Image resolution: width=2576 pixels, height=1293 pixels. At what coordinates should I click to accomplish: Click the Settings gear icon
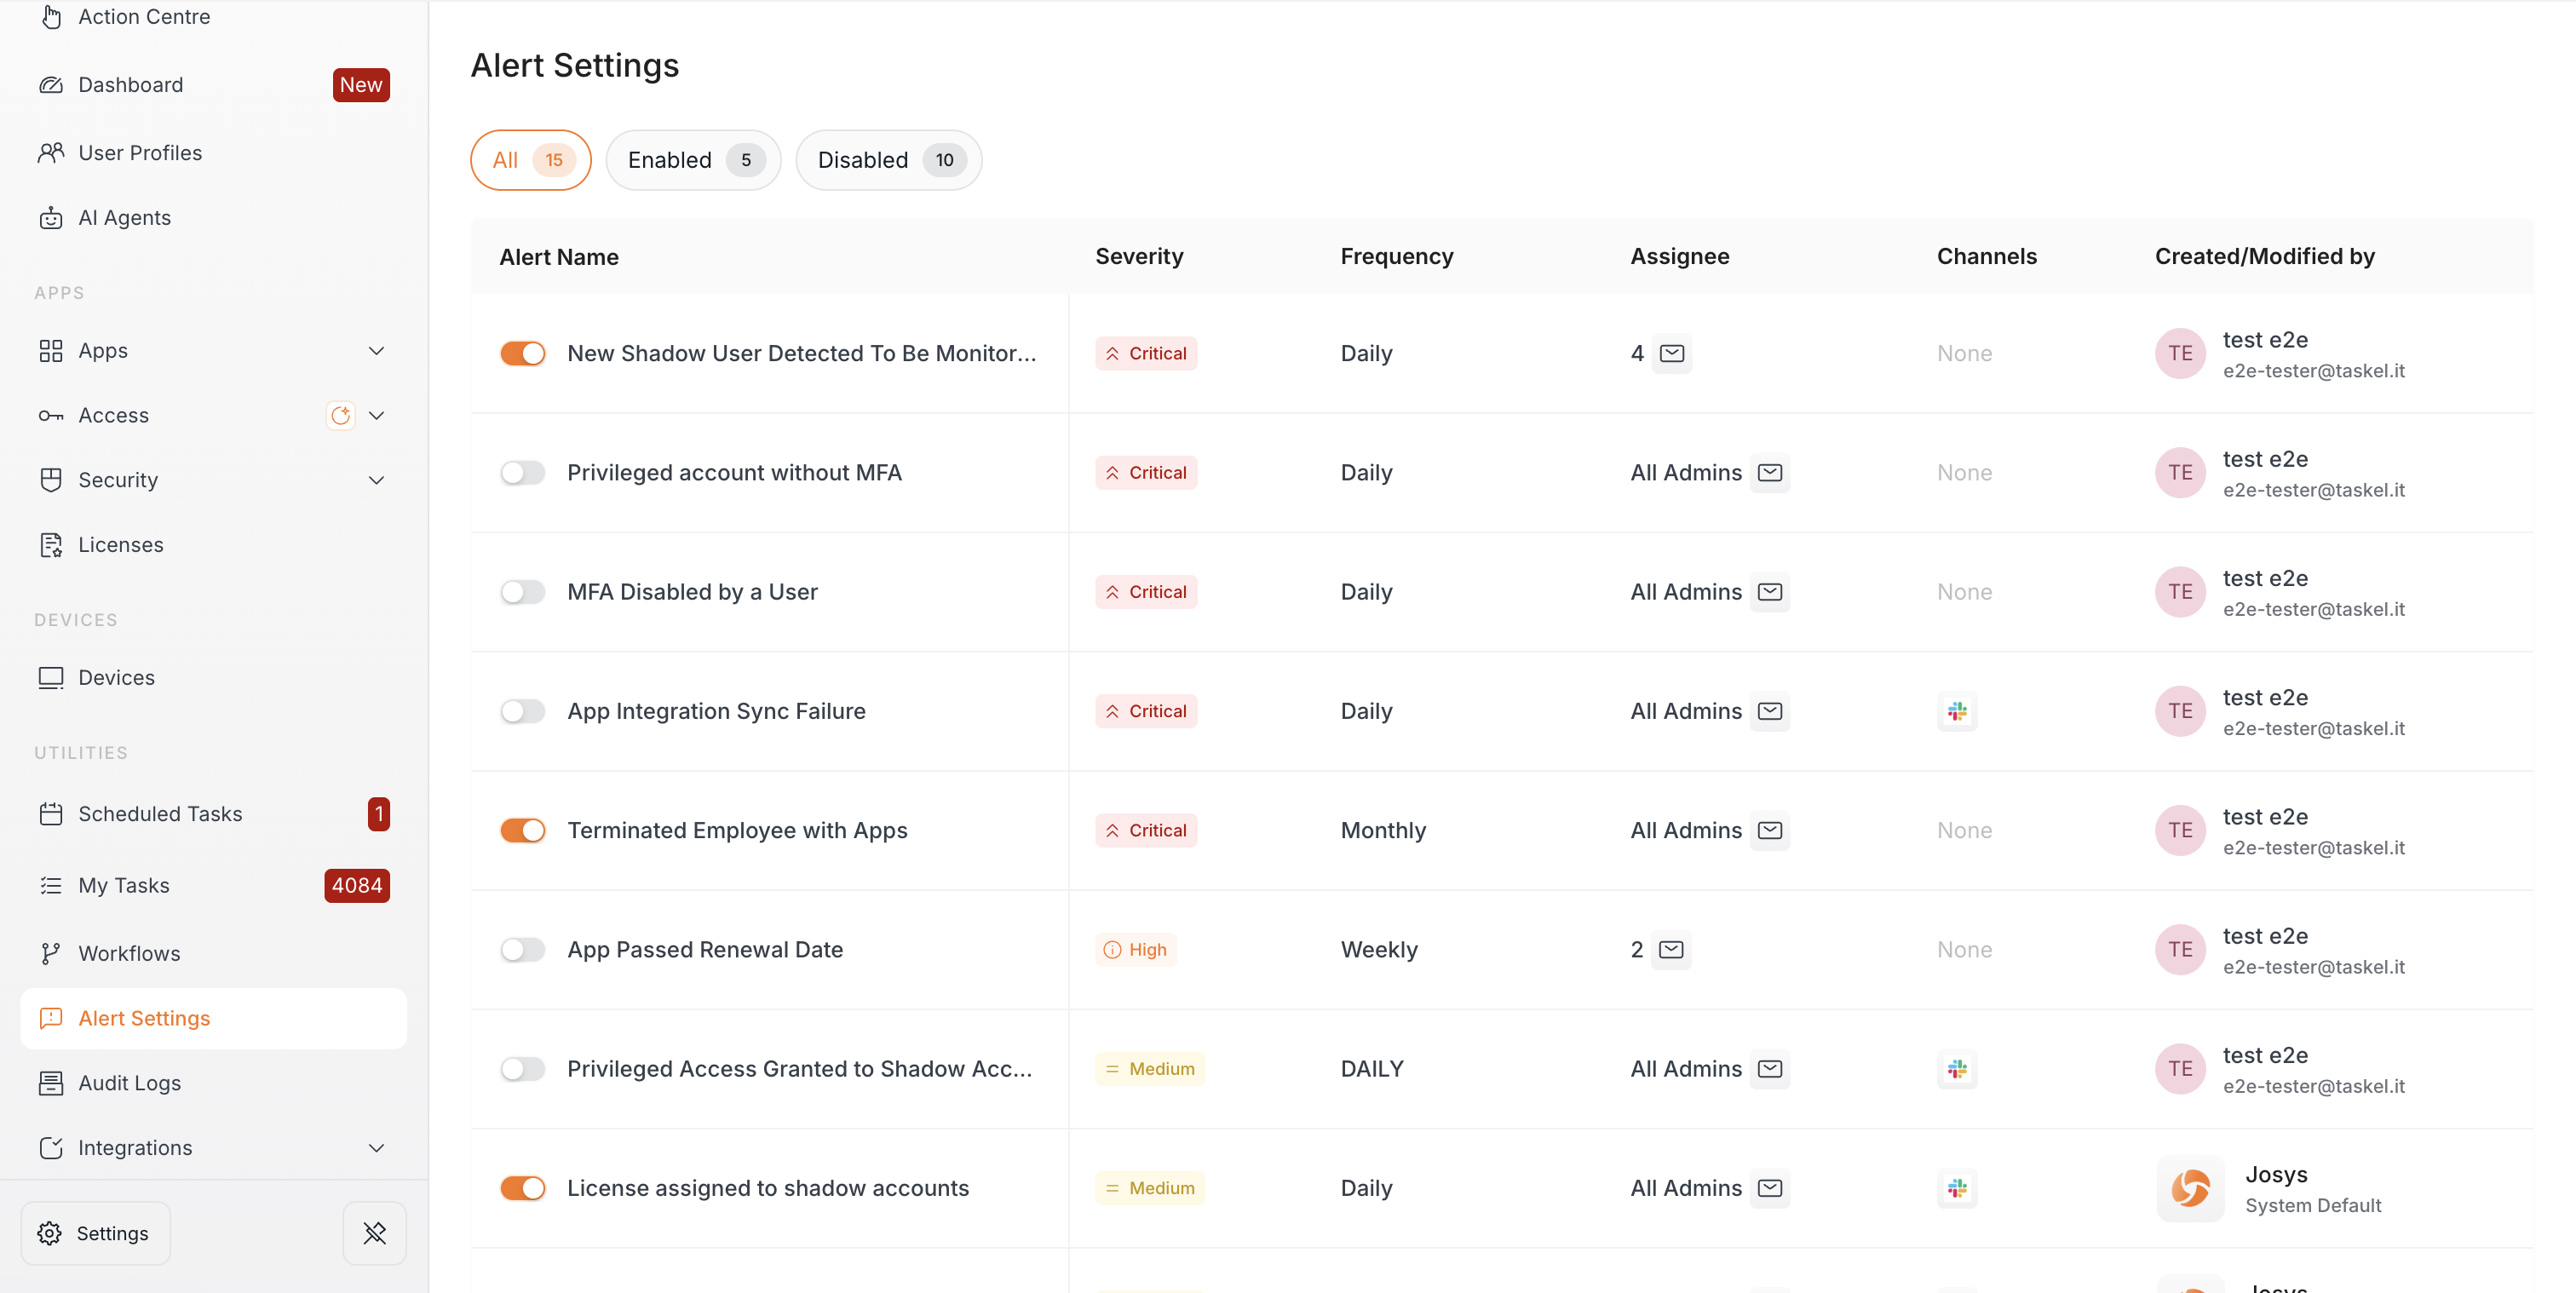(x=50, y=1233)
